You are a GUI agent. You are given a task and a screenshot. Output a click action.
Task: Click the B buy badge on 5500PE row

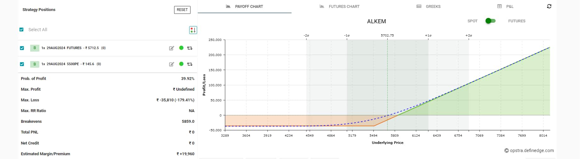35,64
